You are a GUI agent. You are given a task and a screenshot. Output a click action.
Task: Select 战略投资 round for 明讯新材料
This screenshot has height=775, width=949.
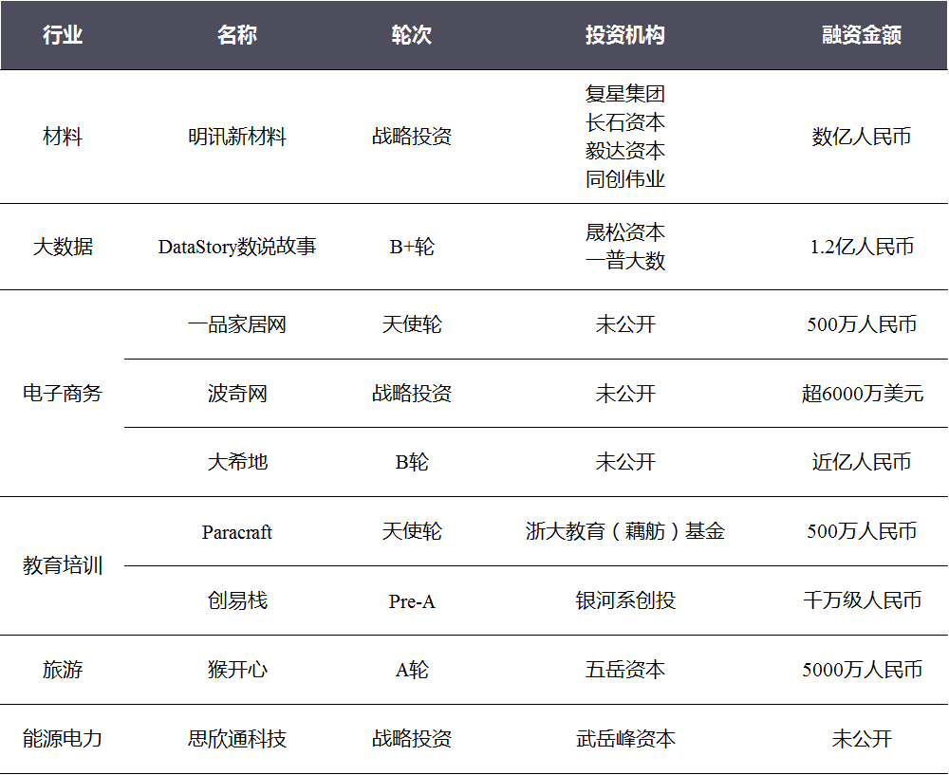[412, 137]
